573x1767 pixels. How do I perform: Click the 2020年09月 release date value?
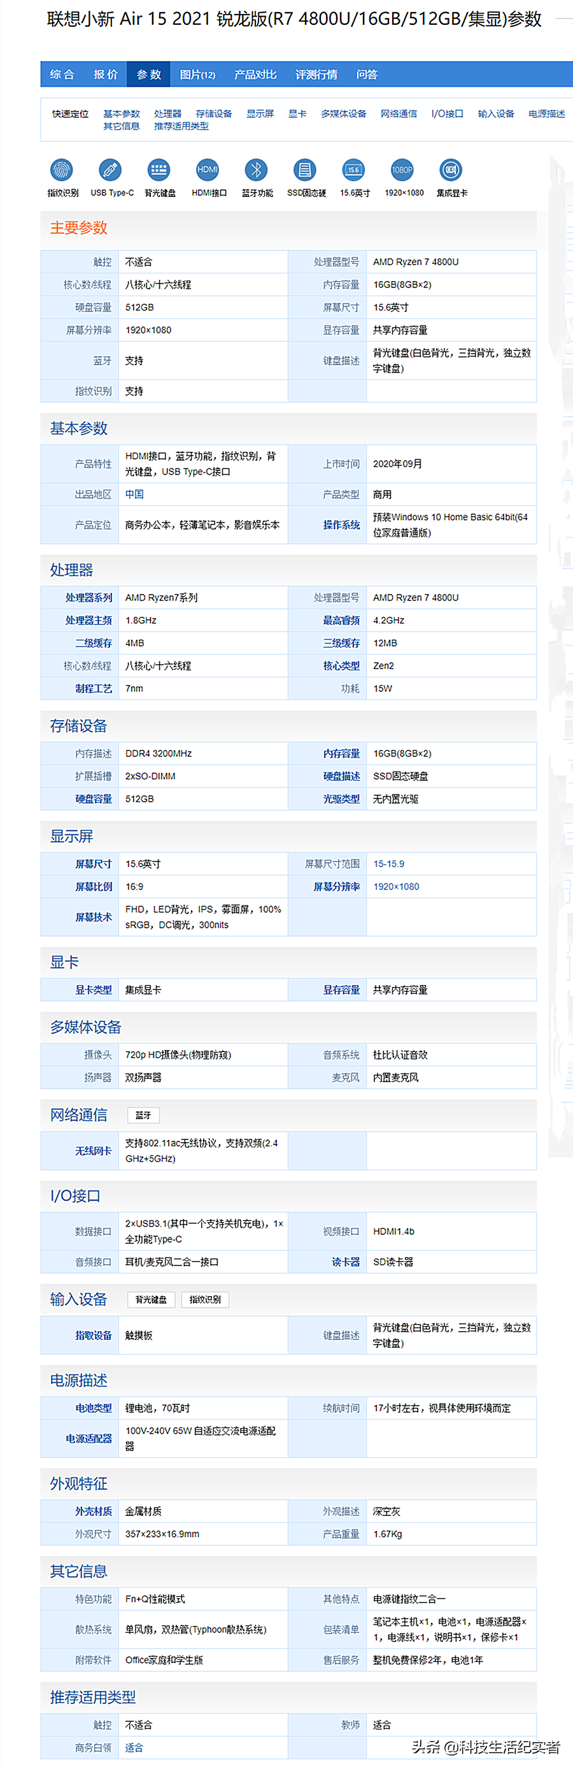tap(397, 464)
